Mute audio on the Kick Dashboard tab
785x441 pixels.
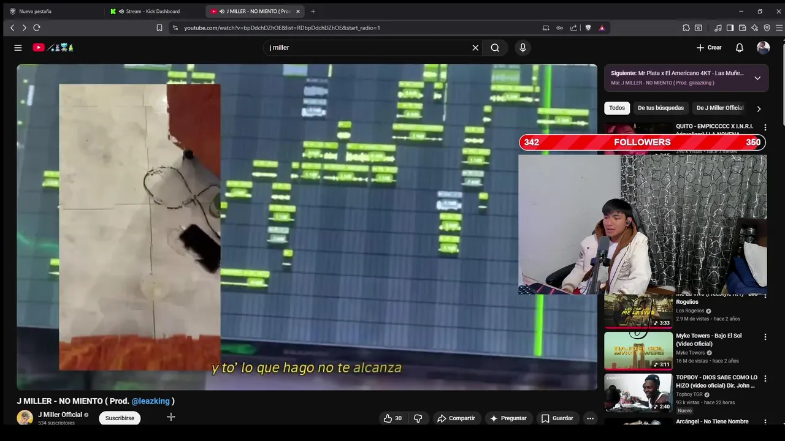point(121,11)
